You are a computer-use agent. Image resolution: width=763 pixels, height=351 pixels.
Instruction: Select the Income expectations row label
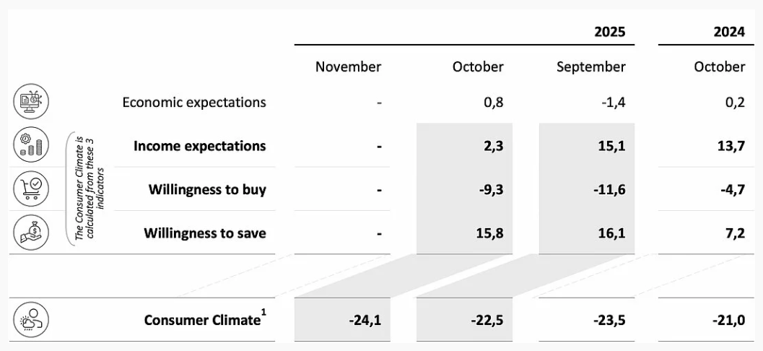(199, 146)
